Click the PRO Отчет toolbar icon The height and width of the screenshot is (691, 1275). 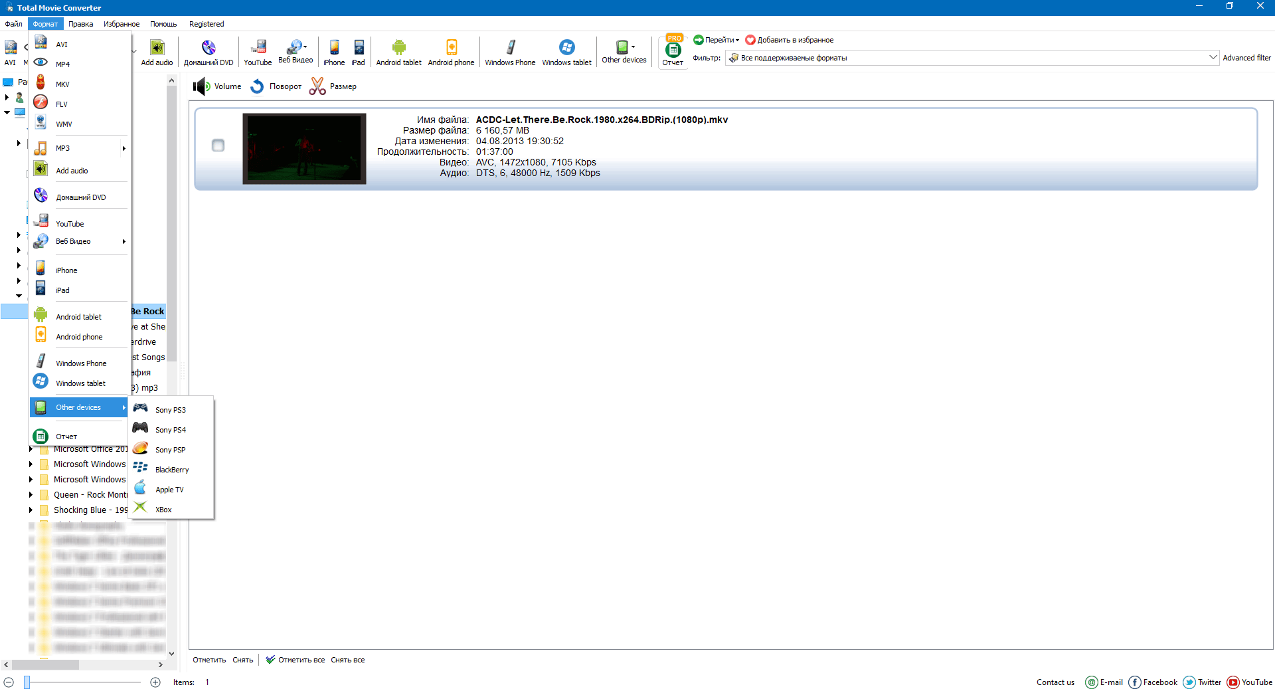[x=673, y=50]
